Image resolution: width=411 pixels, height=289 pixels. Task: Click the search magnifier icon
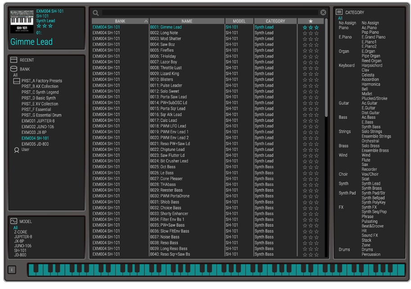coord(96,13)
